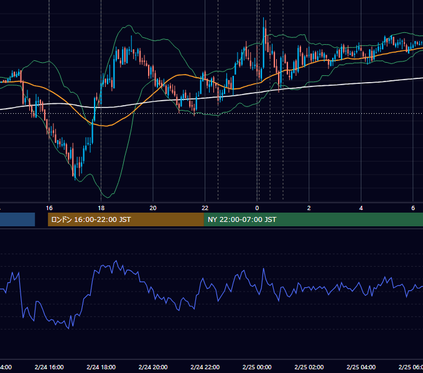The image size is (423, 373).
Task: Select the ロンドン 16:00-22:00 JST session bar
Action: tap(126, 219)
